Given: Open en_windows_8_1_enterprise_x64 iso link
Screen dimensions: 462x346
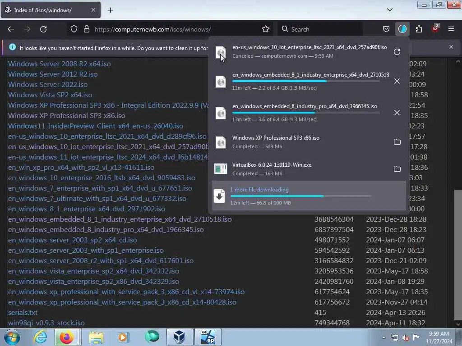Looking at the screenshot, I should [86, 209].
